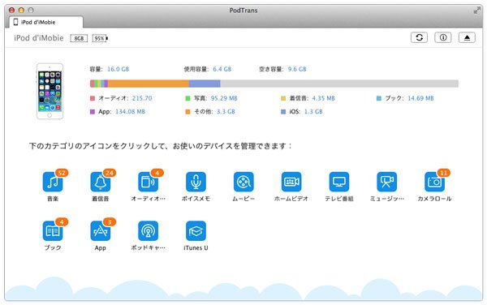Click the blue iOS legend swatch
This screenshot has width=487, height=305.
[283, 112]
